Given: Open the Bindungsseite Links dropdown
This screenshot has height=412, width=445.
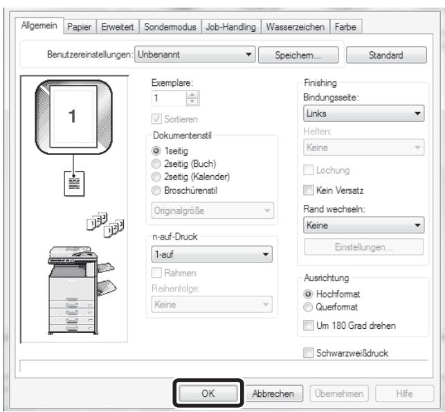Looking at the screenshot, I should 363,114.
